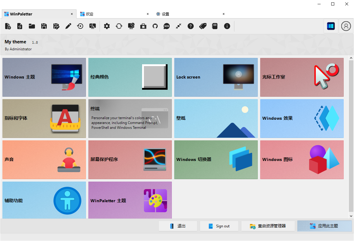Click the version 1.0 label

coord(35,42)
